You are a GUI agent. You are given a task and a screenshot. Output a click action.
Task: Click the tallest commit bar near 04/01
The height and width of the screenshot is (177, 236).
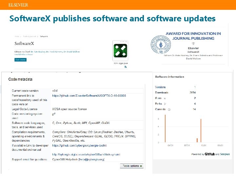pyautogui.click(x=165, y=128)
